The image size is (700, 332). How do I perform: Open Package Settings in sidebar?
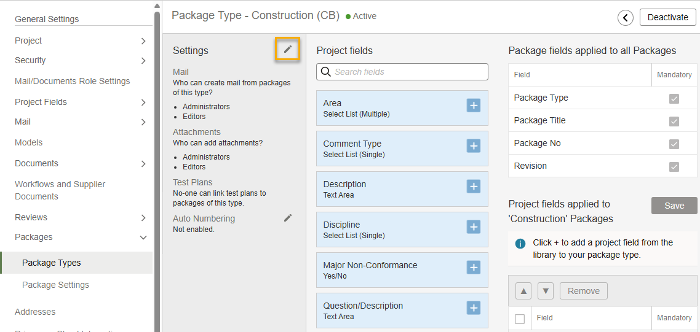coord(55,285)
